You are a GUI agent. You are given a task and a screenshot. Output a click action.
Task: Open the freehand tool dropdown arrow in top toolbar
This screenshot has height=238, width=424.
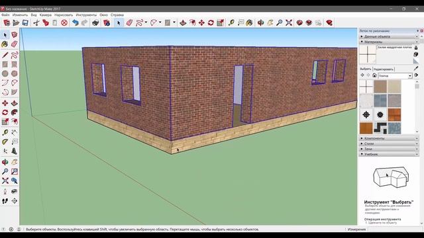pyautogui.click(x=146, y=22)
